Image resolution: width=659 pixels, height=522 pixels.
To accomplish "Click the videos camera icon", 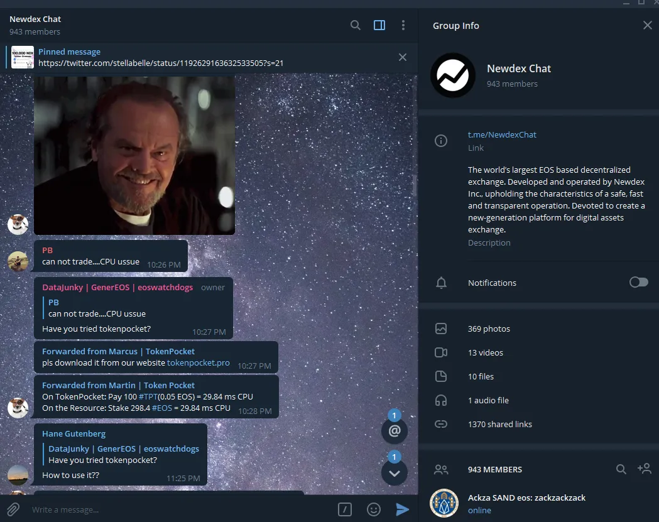I will click(441, 352).
